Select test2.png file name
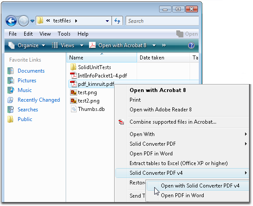Viewport: 253px width, 206px height. [89, 101]
